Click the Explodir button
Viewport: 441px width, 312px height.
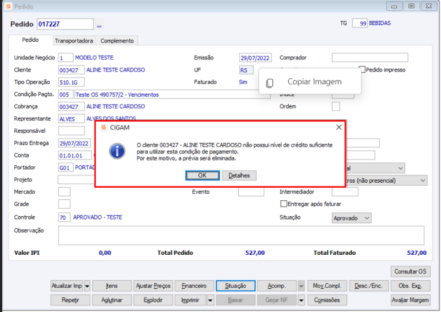point(153,300)
